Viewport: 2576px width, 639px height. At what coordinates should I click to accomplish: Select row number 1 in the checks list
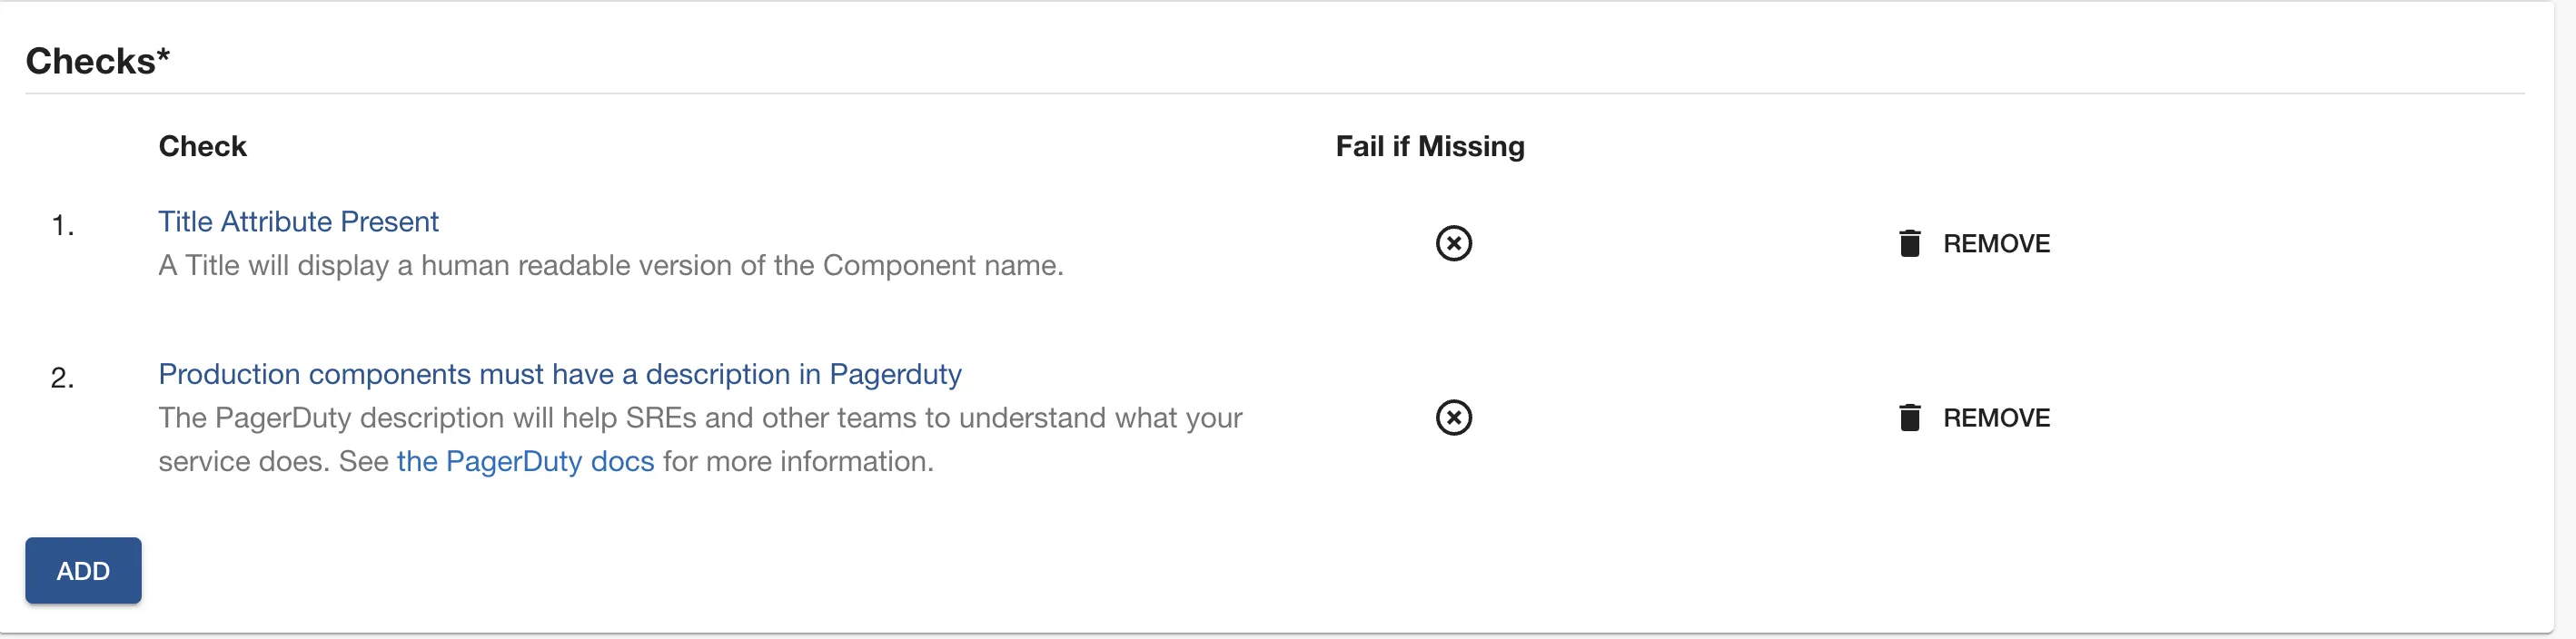tap(62, 226)
